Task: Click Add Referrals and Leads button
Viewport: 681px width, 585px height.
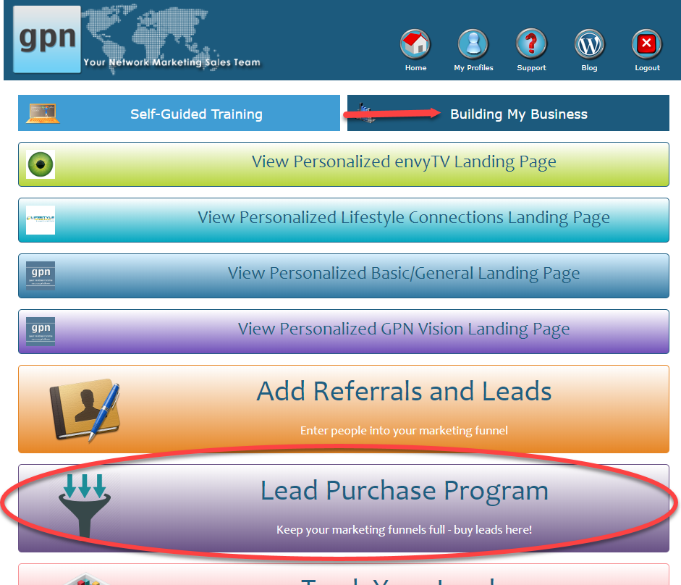Action: [344, 409]
